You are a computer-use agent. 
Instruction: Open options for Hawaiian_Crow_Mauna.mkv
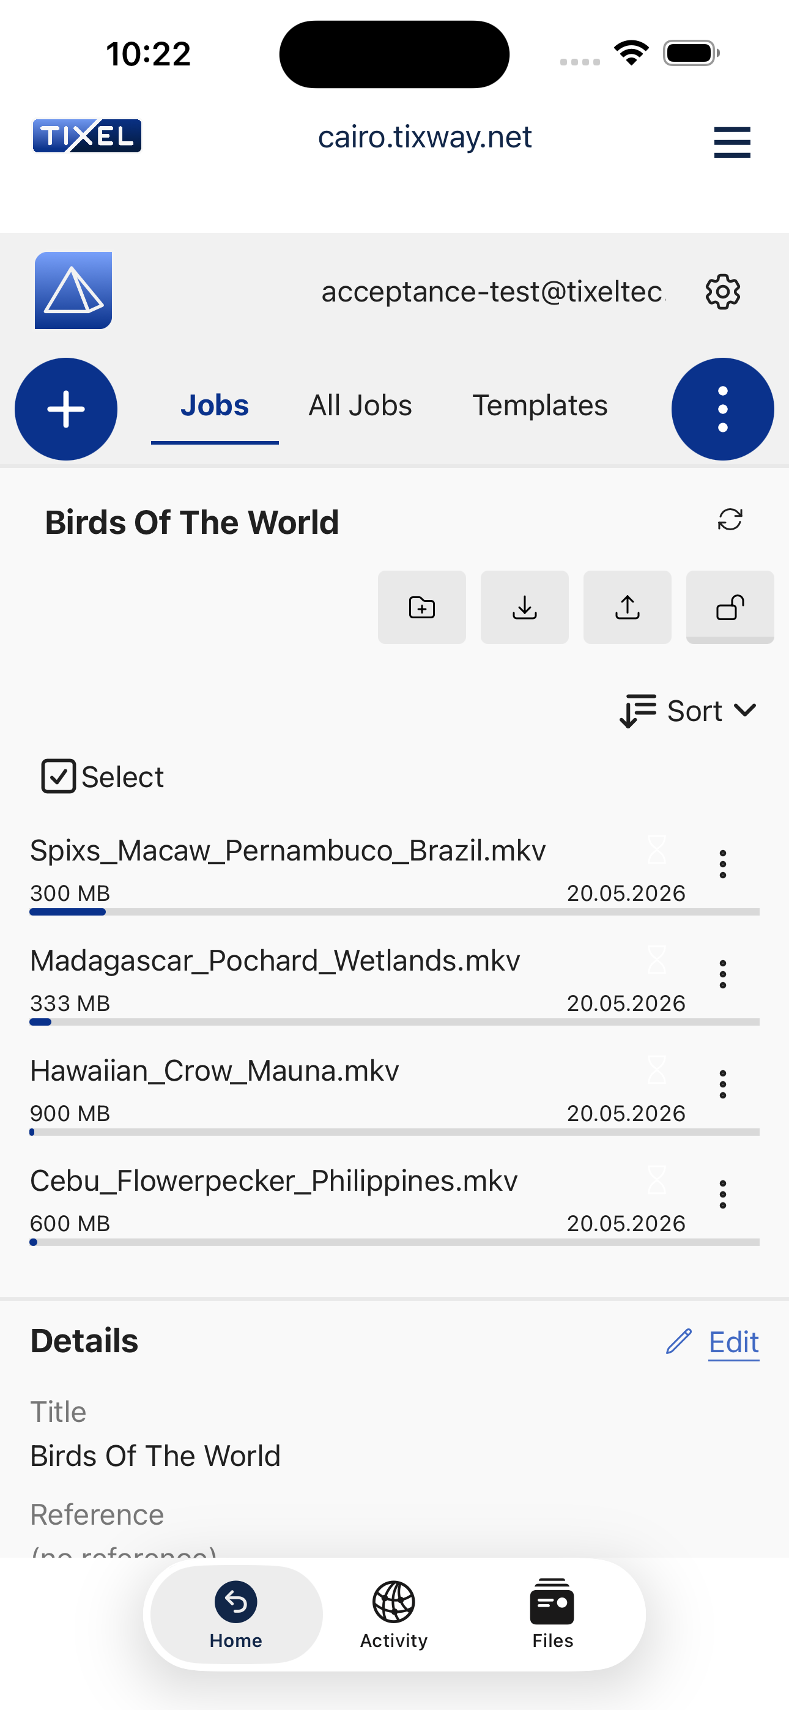coord(722,1085)
